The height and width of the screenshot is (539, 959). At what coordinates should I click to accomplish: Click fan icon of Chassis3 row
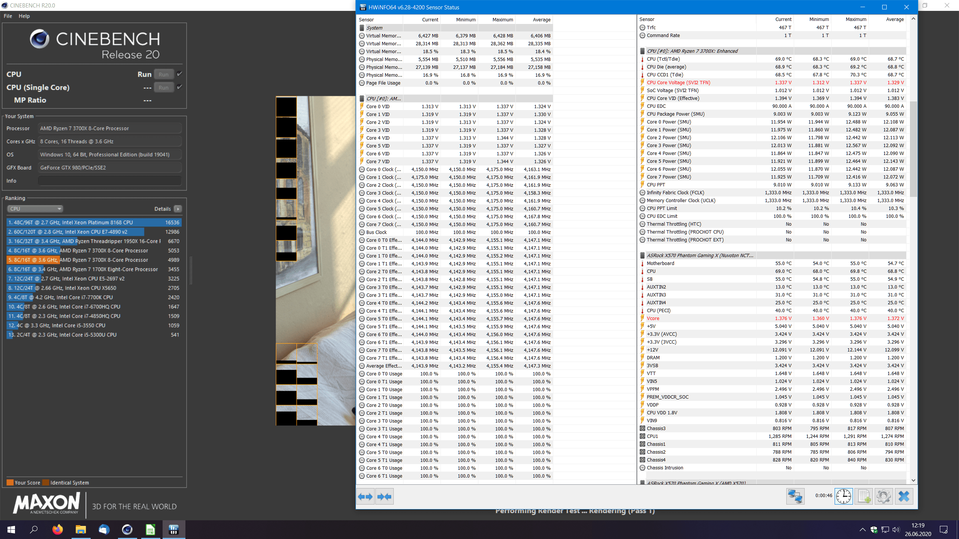[642, 428]
